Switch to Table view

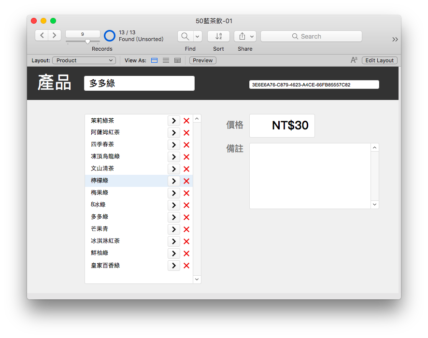click(x=177, y=60)
